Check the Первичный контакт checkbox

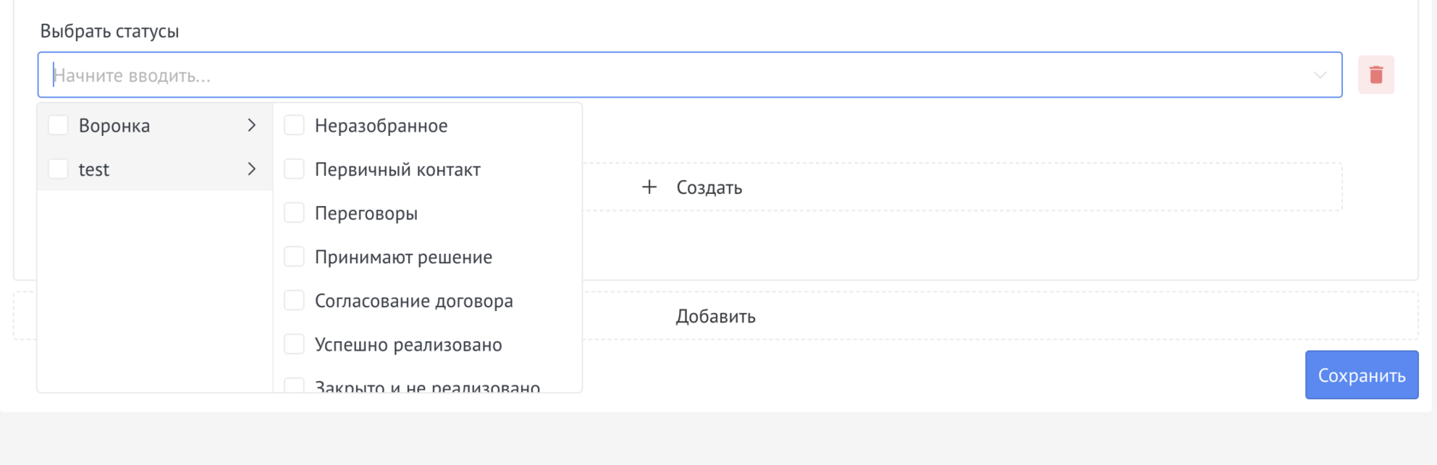[x=294, y=169]
